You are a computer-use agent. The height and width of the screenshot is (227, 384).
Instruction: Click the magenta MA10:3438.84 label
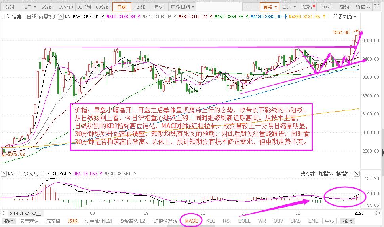point(121,17)
